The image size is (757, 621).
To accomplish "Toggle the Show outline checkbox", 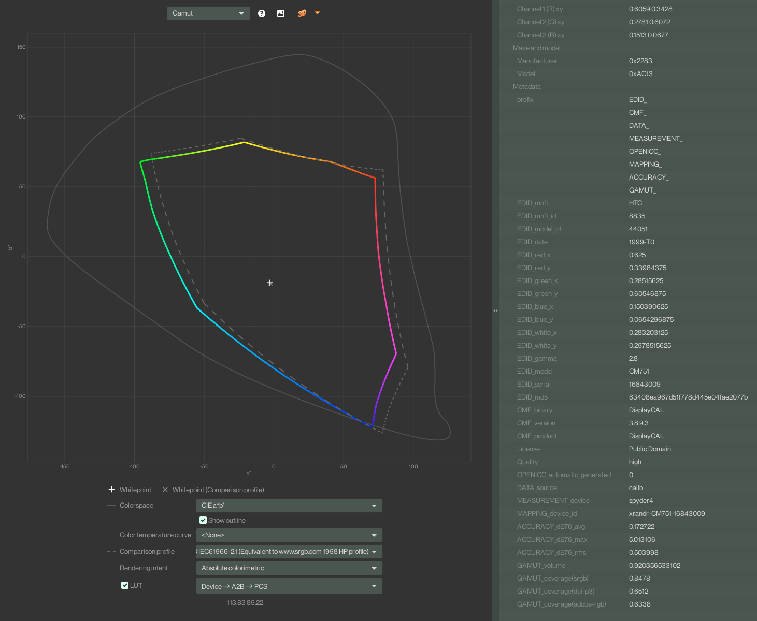I will coord(203,520).
